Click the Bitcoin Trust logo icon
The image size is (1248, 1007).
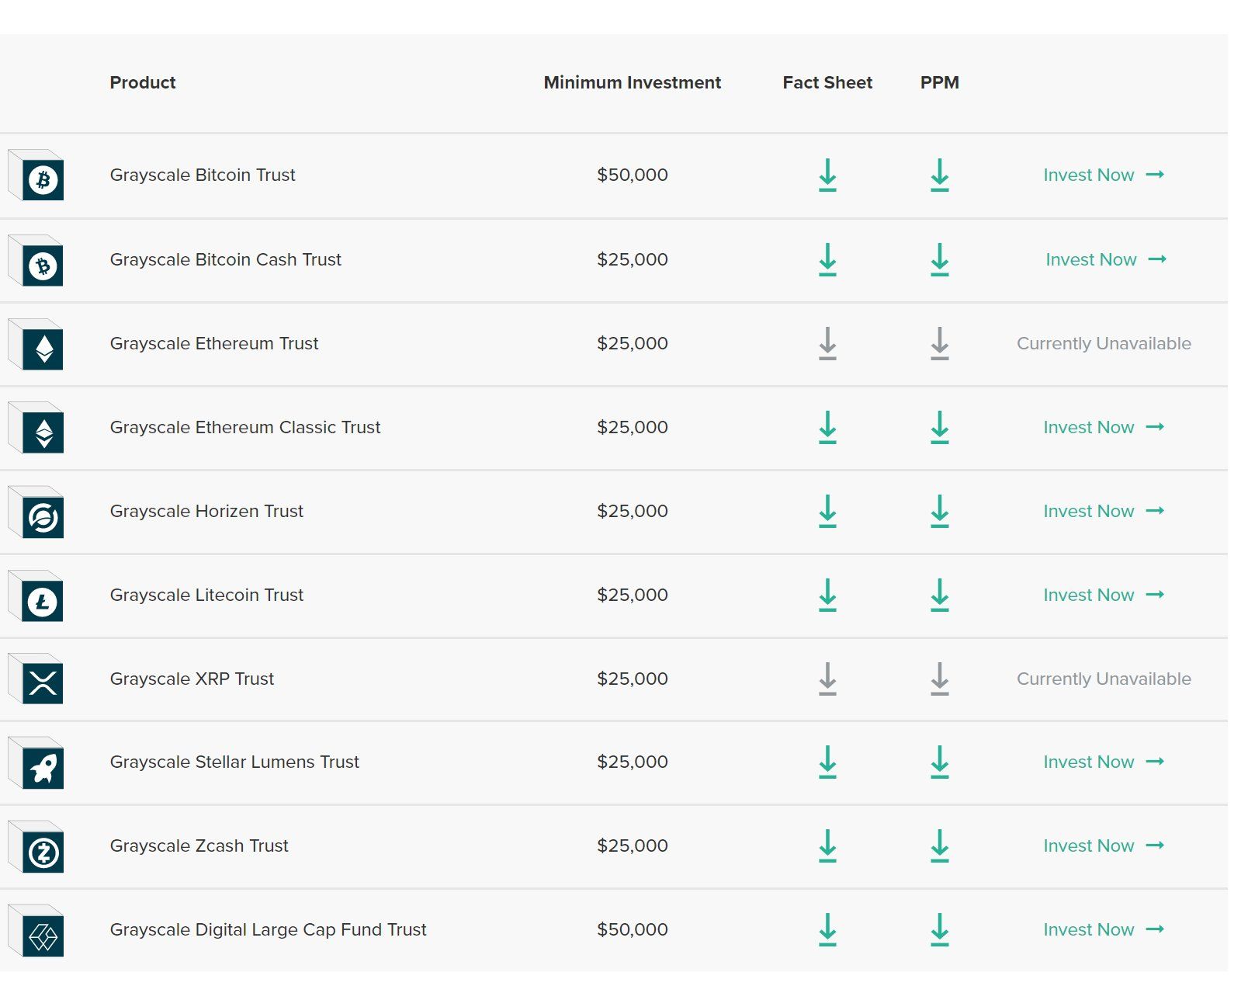click(x=36, y=175)
